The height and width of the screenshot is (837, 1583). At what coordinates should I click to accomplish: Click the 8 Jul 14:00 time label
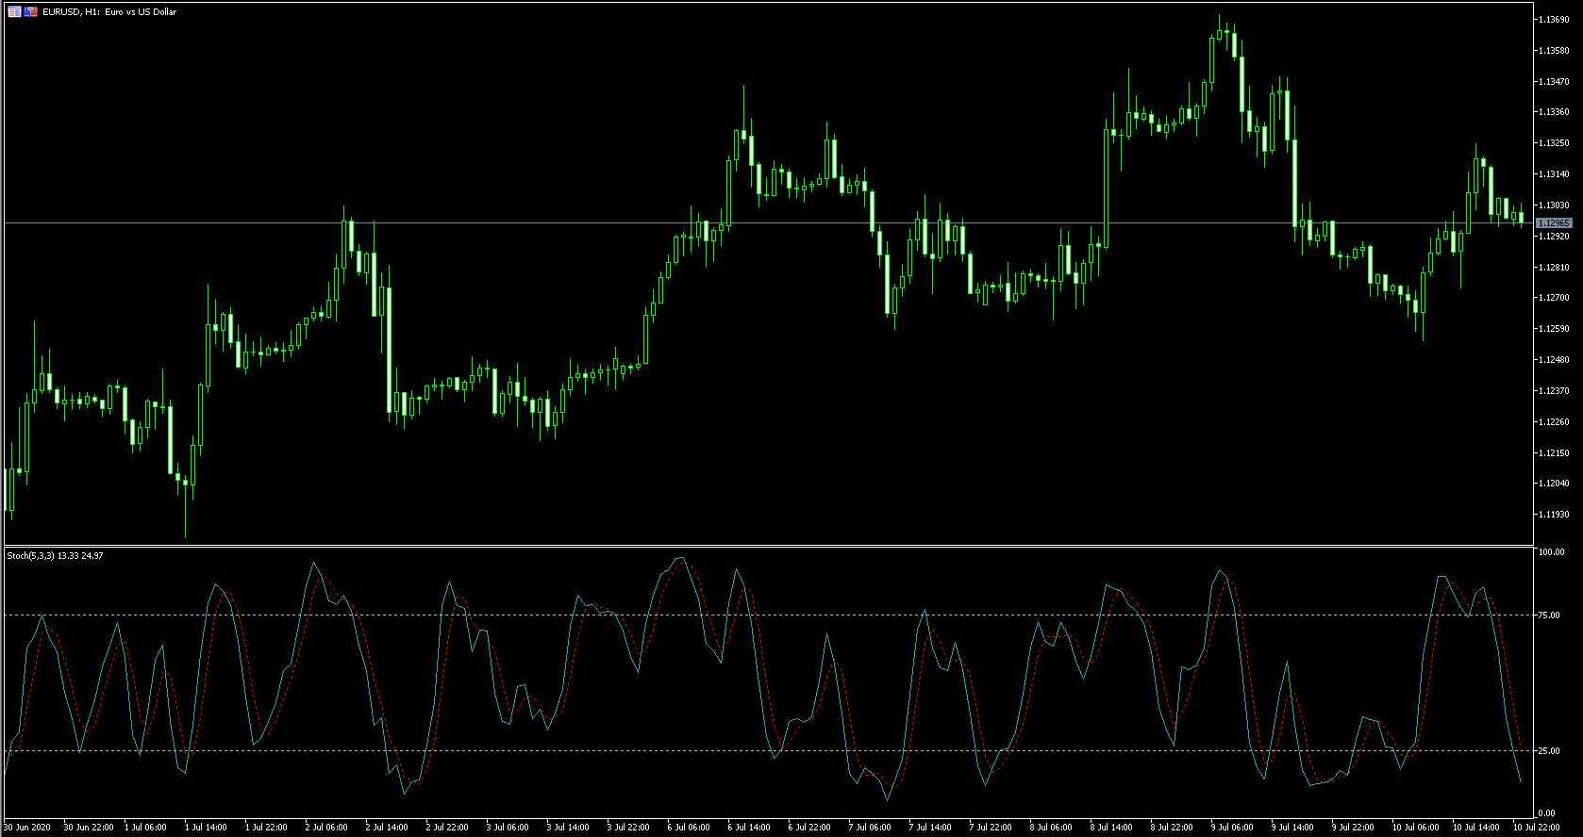click(x=1112, y=828)
